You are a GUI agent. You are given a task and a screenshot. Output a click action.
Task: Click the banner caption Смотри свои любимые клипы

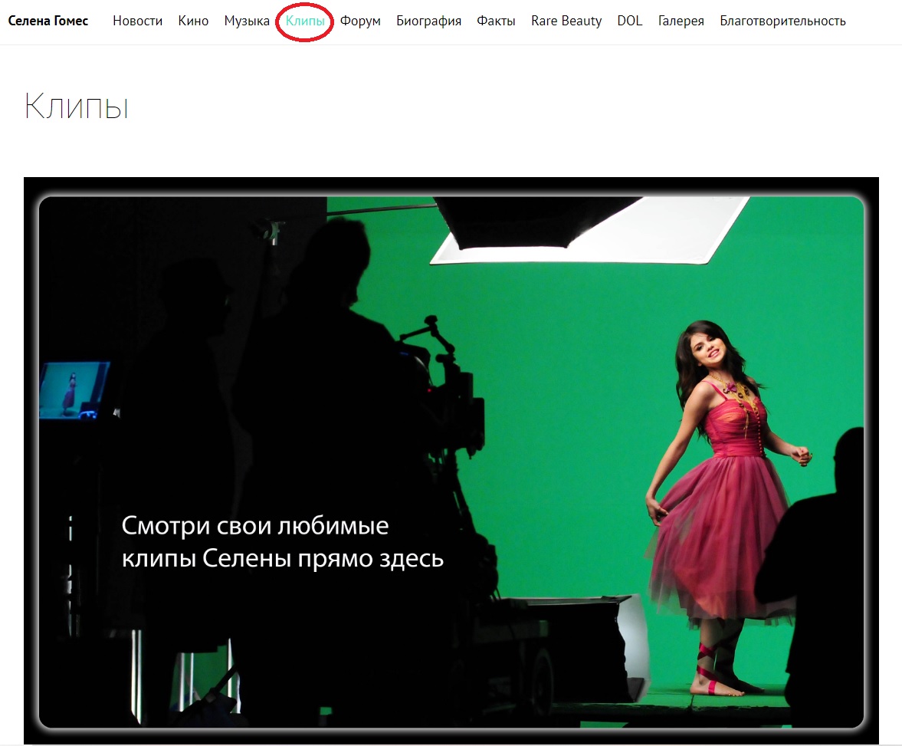(x=282, y=542)
